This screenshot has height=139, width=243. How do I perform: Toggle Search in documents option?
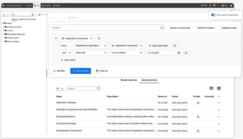click(180, 28)
